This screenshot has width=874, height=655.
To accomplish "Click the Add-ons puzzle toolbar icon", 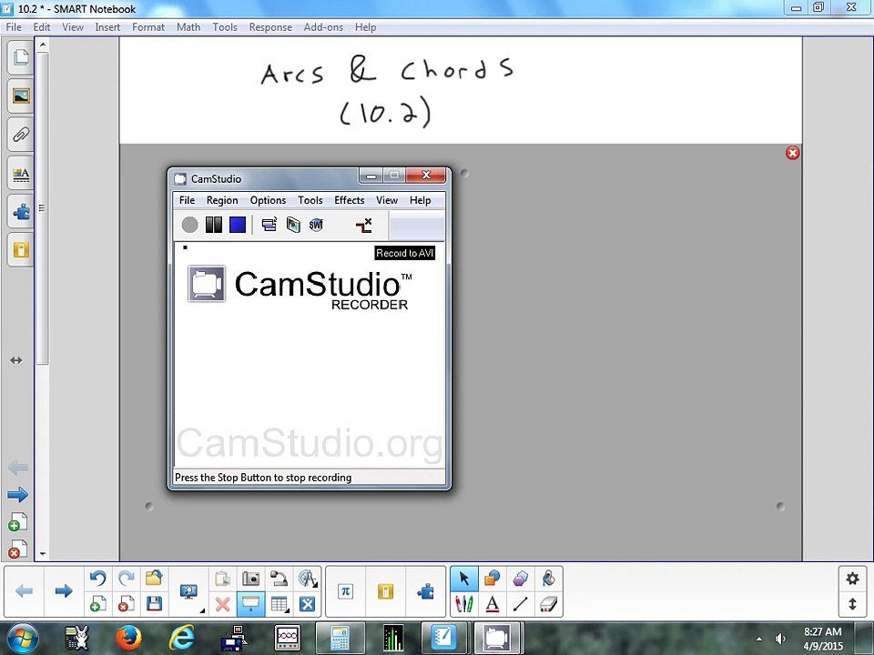I will point(426,591).
